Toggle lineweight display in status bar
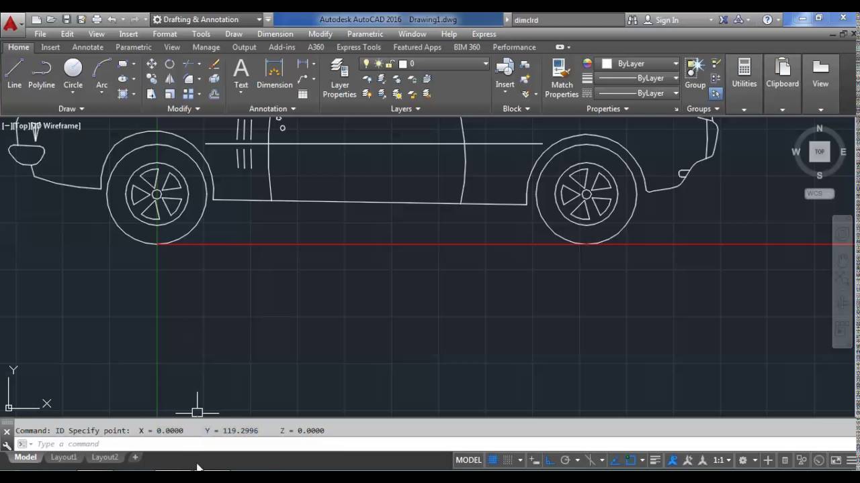The image size is (860, 483). (655, 460)
